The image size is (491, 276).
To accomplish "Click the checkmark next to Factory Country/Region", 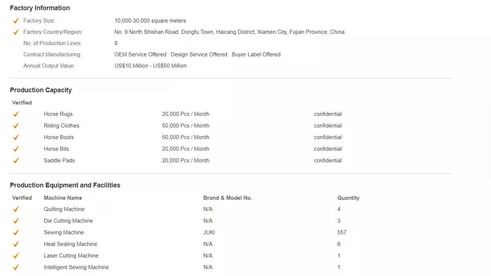I will click(x=16, y=32).
